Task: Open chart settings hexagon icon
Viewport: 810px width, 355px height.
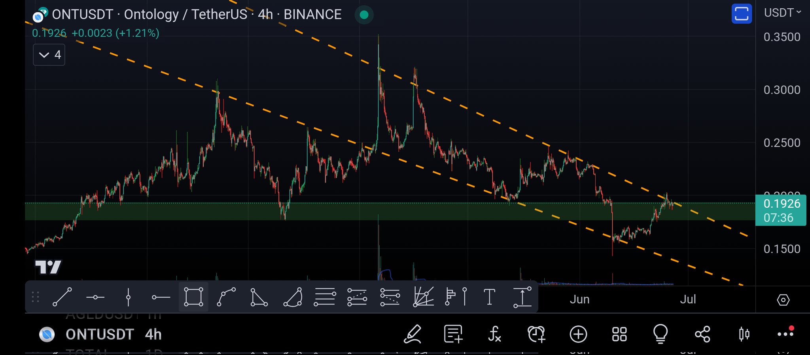Action: coord(783,300)
